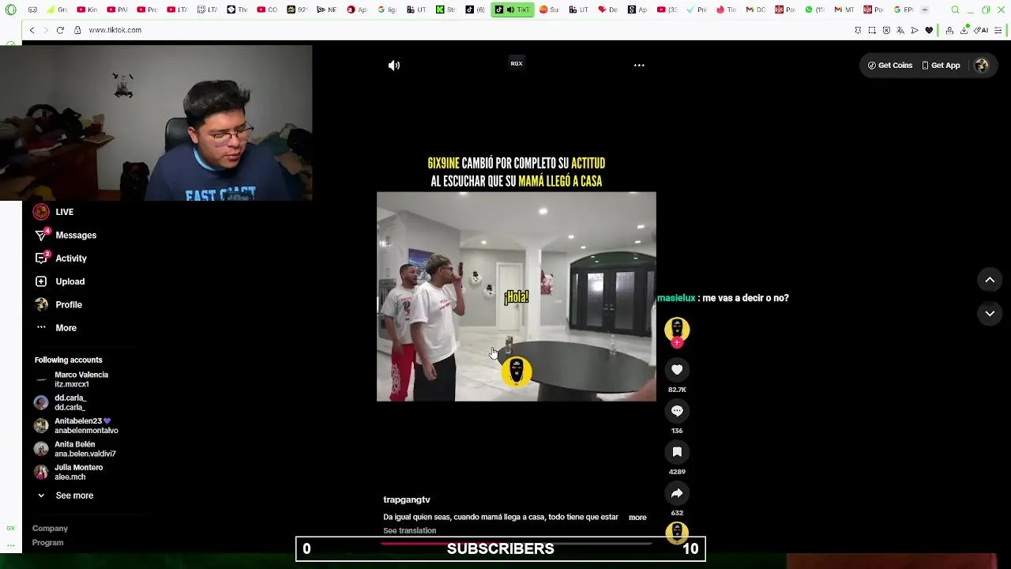Click Get Coins button

point(890,66)
